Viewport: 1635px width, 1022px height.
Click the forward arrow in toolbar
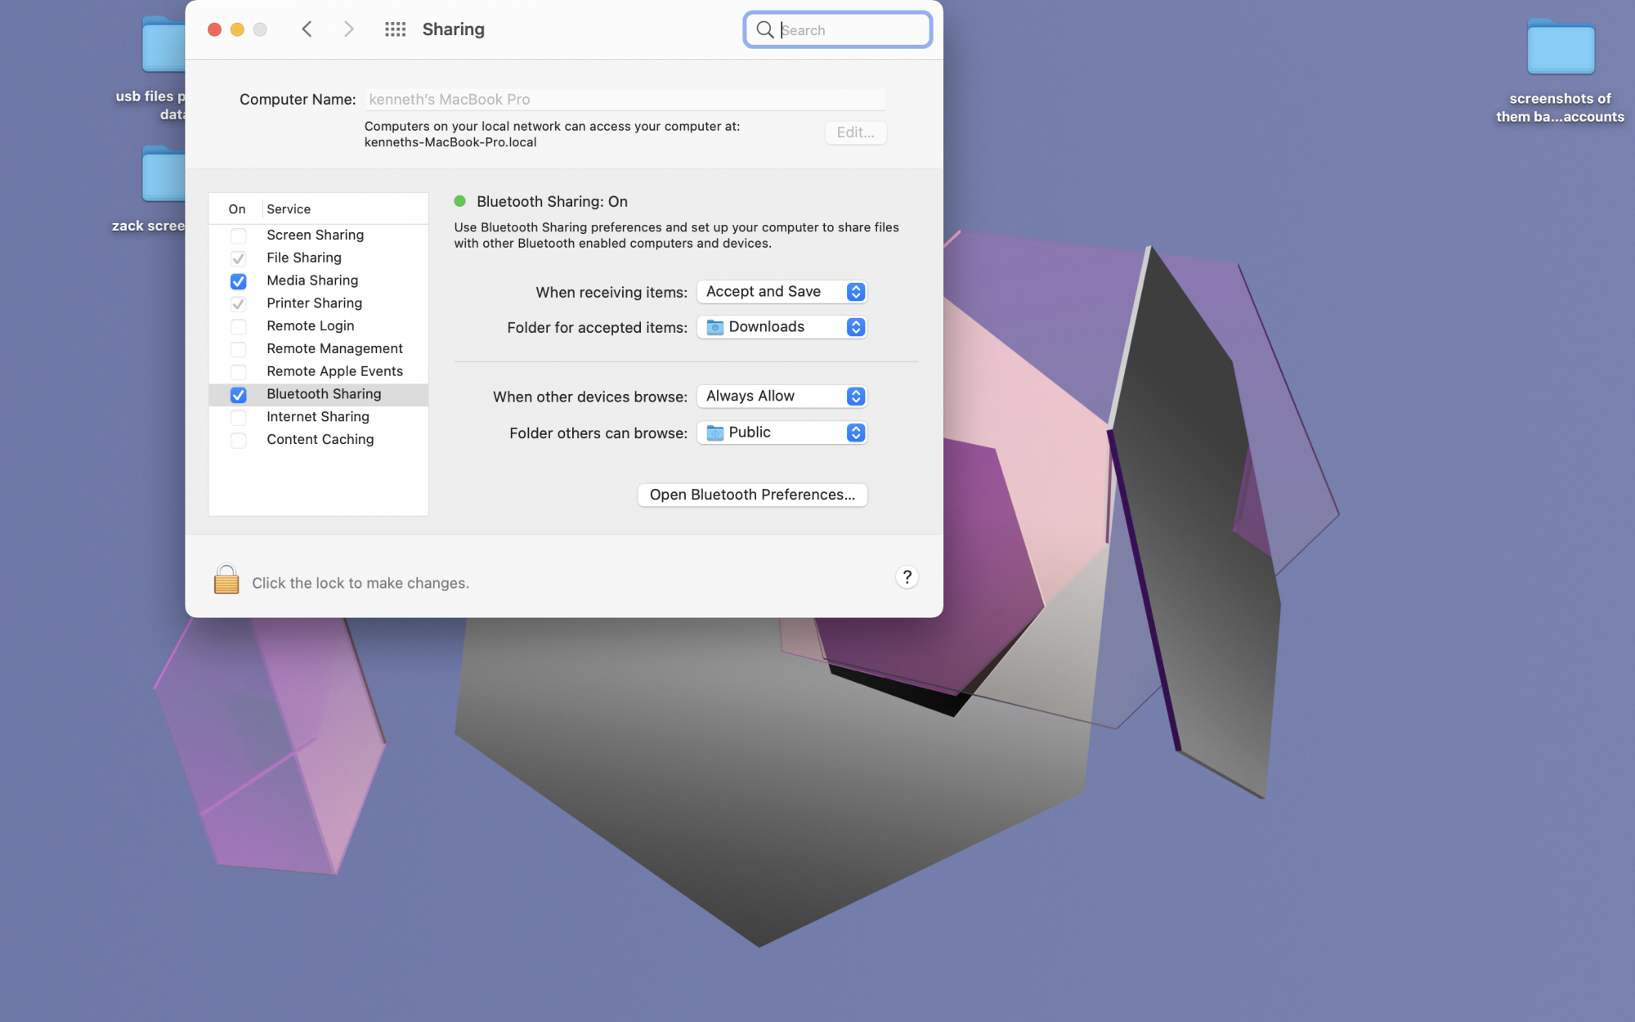(x=348, y=29)
